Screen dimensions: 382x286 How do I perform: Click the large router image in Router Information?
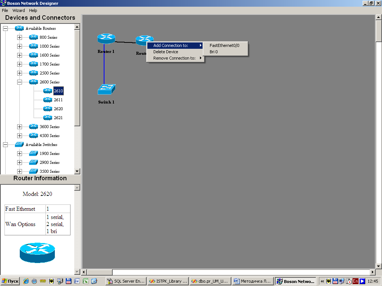tap(37, 253)
